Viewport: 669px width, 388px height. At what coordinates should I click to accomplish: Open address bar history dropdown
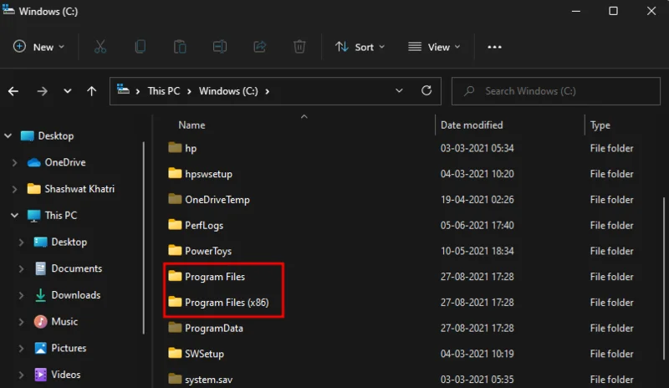pyautogui.click(x=399, y=90)
